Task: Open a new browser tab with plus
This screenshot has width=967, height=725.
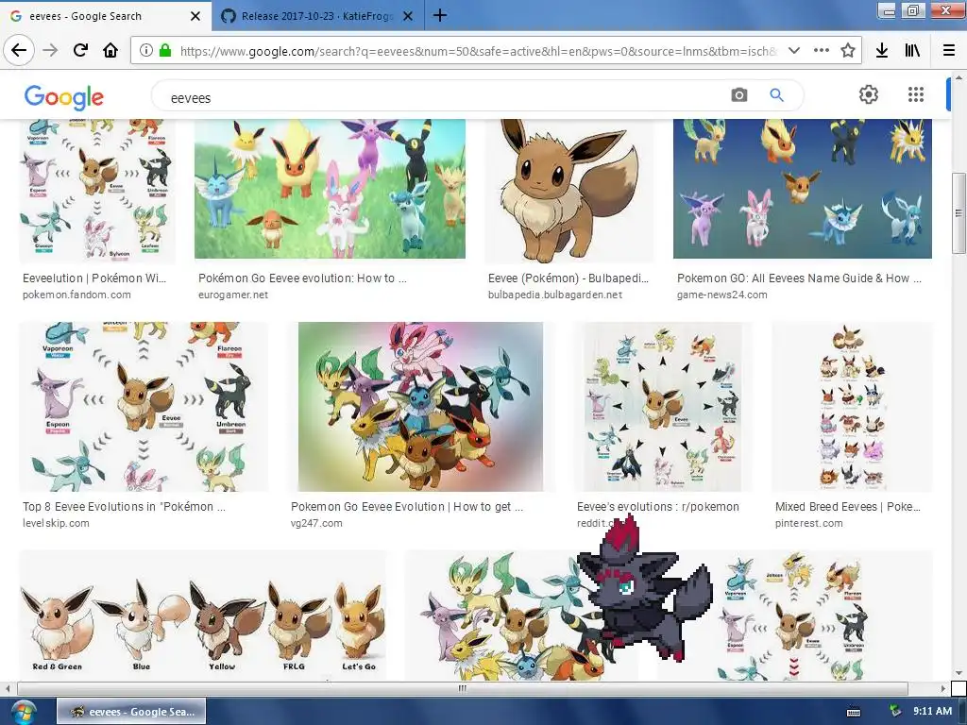Action: tap(440, 15)
